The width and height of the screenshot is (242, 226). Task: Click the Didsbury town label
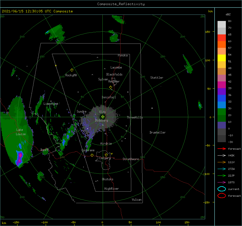(x=101, y=120)
